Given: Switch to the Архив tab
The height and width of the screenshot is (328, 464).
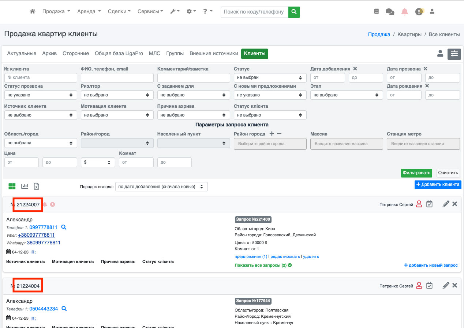Looking at the screenshot, I should tap(49, 54).
